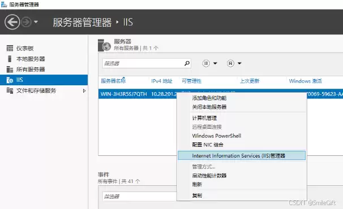The image size is (343, 209).
Task: Open Internet Information Services (IIS)管理器
Action: click(242, 155)
